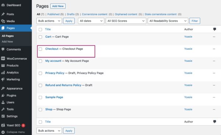This screenshot has width=221, height=135.
Task: Click the Settings icon in sidebar
Action: tap(3, 116)
